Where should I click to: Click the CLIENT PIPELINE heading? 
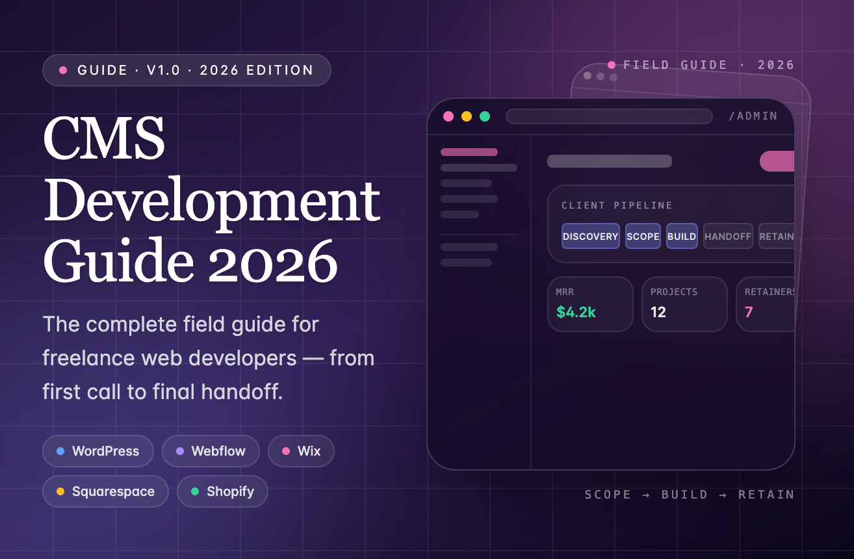pyautogui.click(x=617, y=205)
